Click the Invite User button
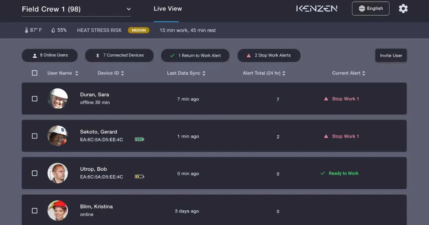 pyautogui.click(x=391, y=55)
